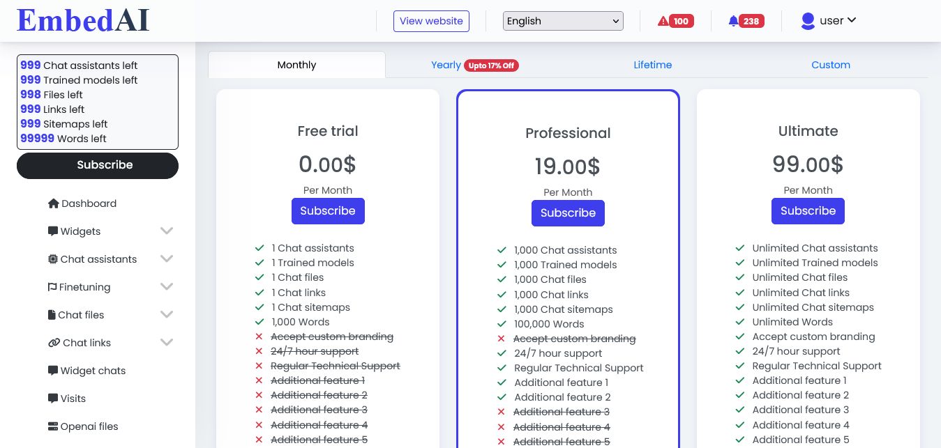
Task: Click the EmbedAI logo
Action: pos(83,20)
